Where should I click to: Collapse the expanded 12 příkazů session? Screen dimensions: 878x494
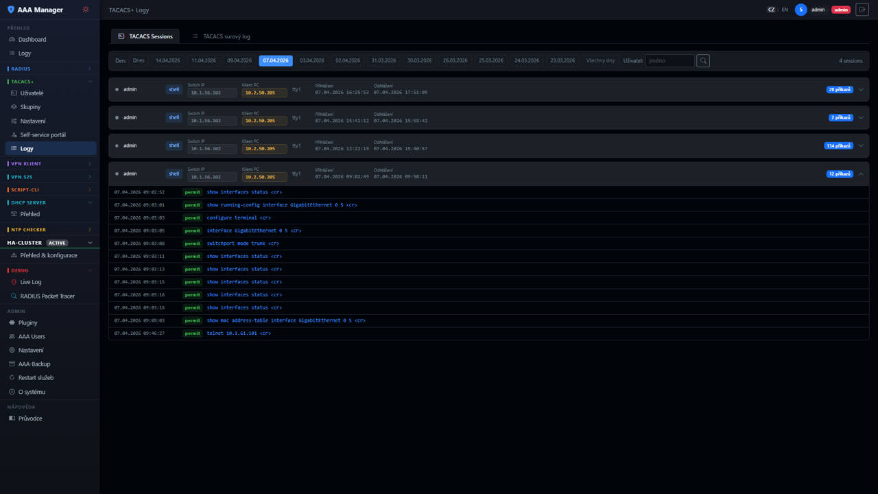pos(861,174)
